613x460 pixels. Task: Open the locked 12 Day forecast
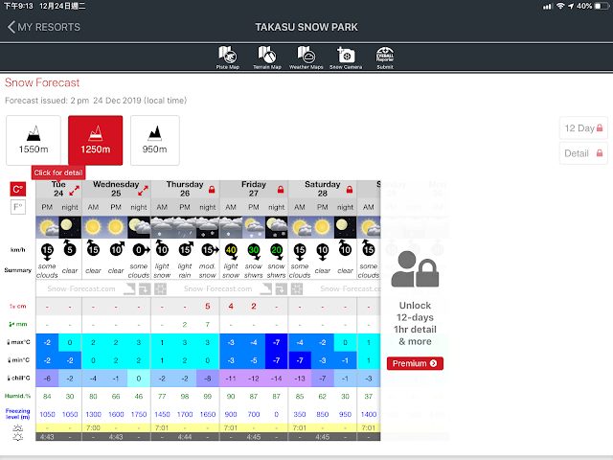(x=583, y=127)
